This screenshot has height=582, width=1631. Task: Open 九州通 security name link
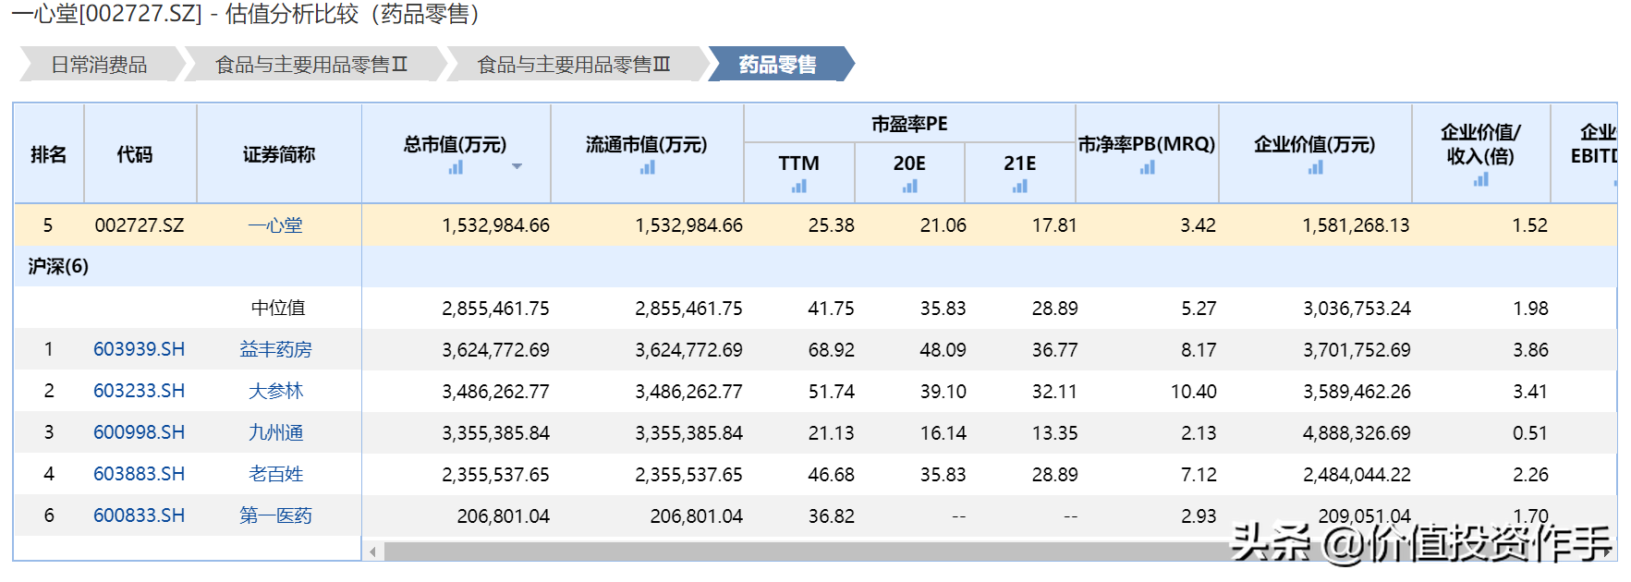pyautogui.click(x=275, y=432)
